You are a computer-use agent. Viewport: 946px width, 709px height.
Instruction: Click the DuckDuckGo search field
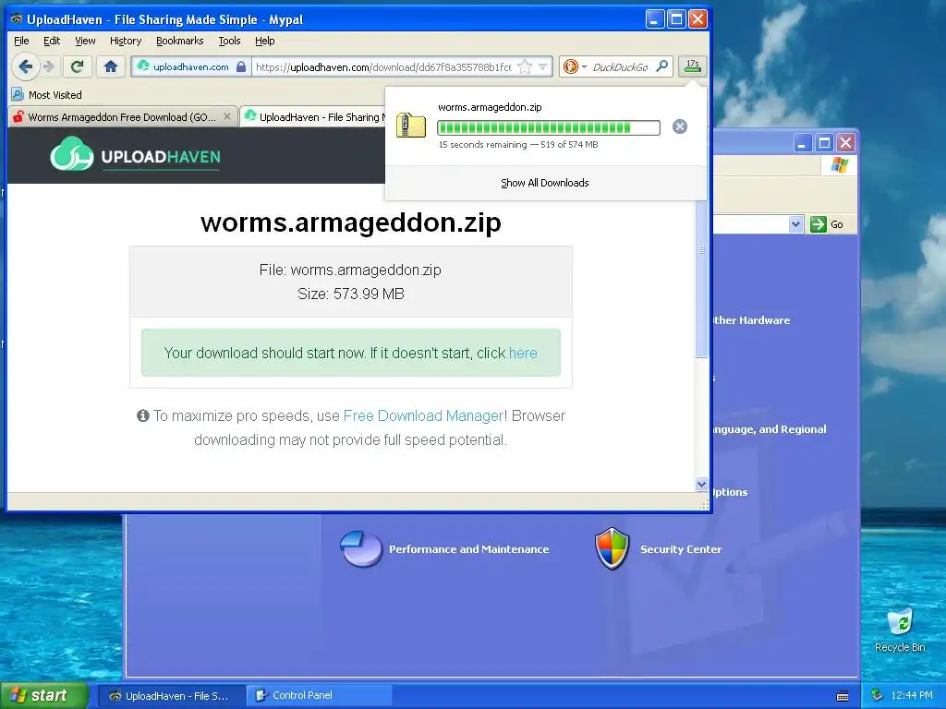(620, 66)
